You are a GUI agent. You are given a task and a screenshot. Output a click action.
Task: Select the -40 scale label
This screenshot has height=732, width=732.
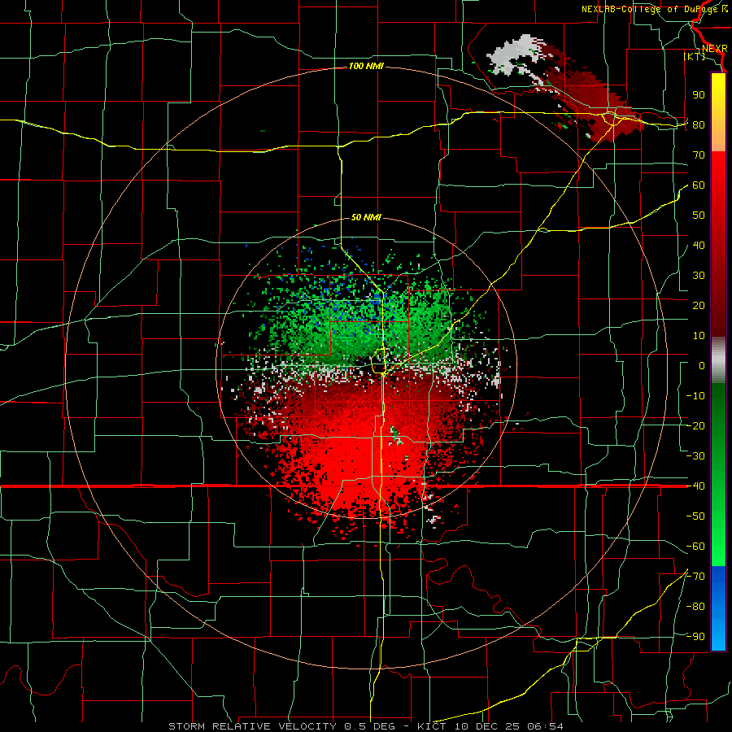[695, 486]
